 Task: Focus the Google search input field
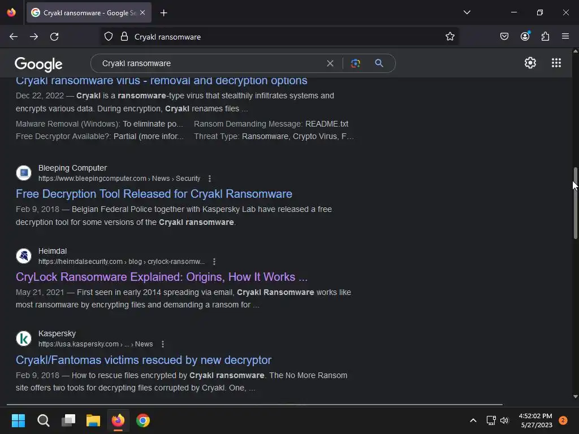click(x=210, y=63)
